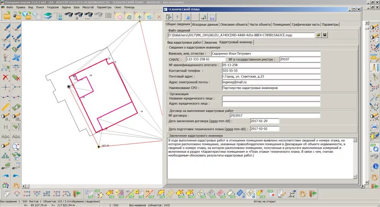Click the Дата заключения договора field

pos(264,121)
